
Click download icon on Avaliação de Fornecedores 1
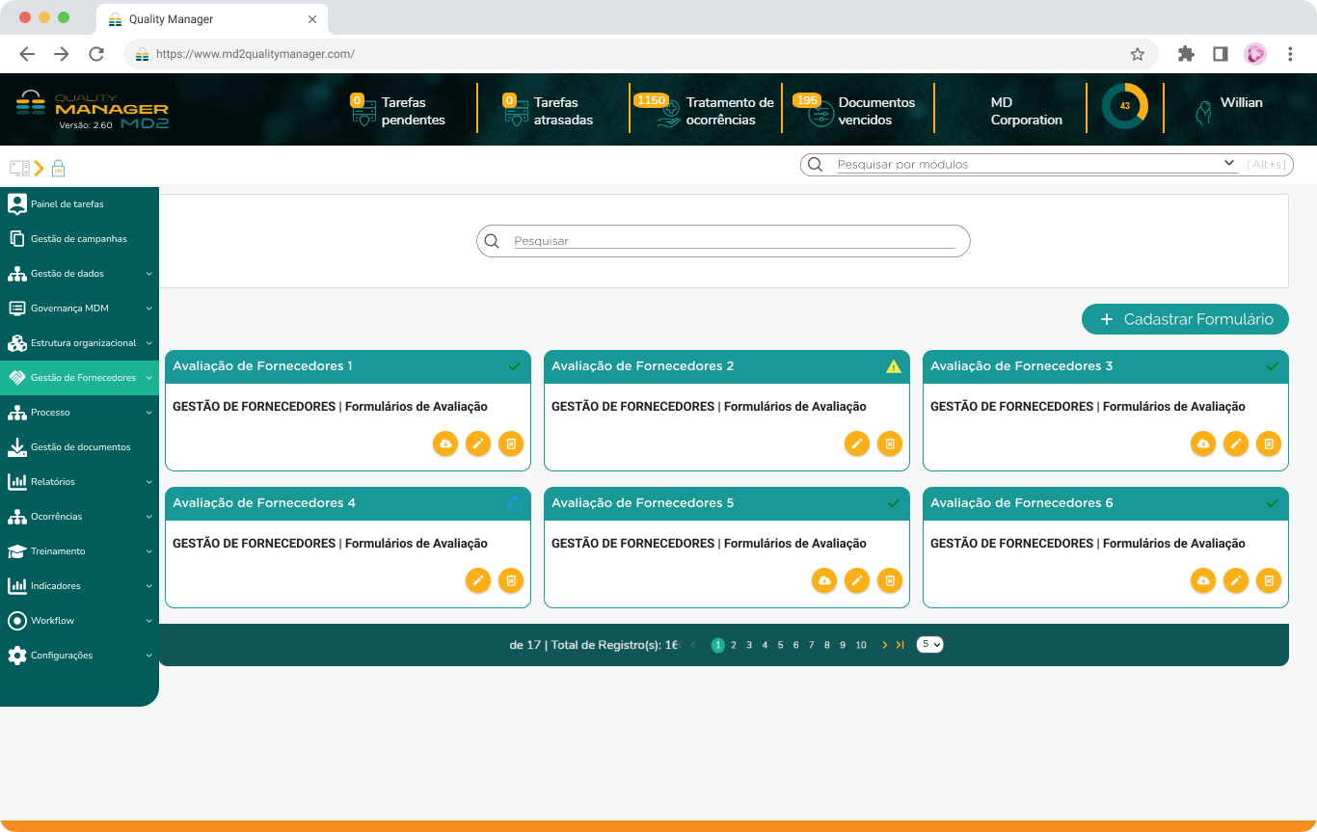point(445,443)
